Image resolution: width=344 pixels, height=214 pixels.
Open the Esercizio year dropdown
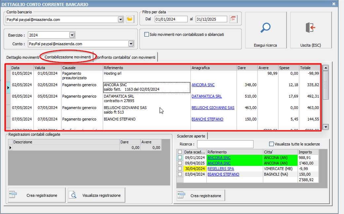[x=72, y=35]
